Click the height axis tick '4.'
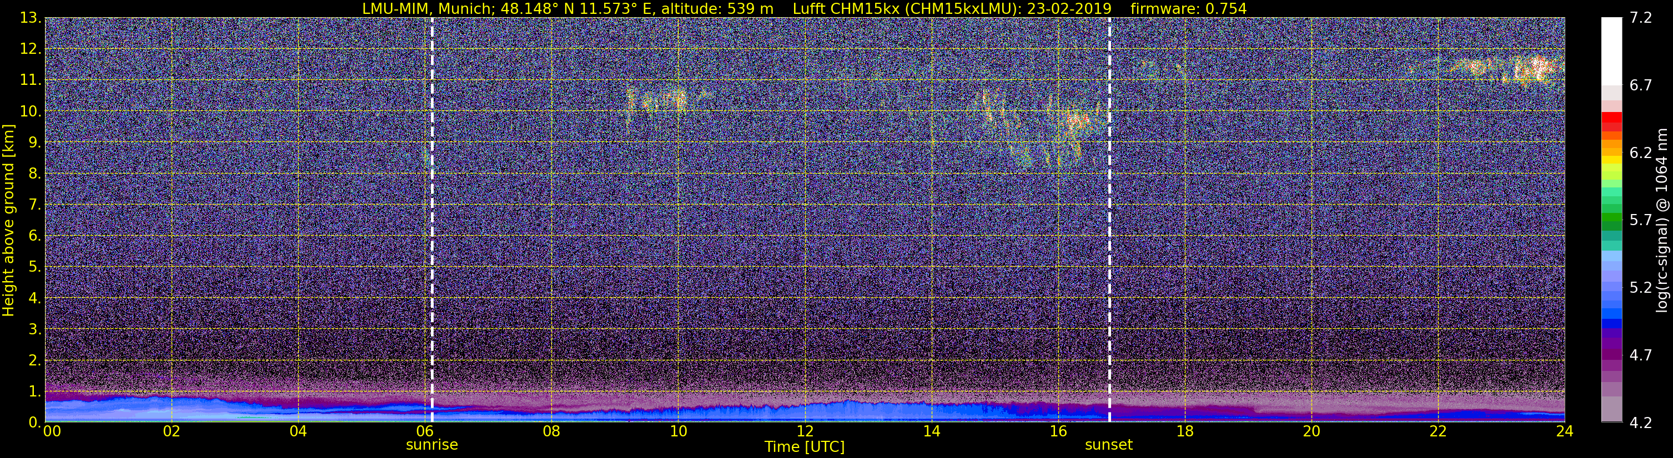This screenshot has width=1673, height=458. pyautogui.click(x=34, y=298)
